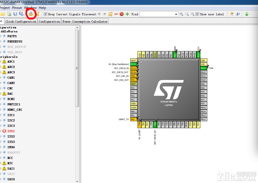
Task: Expand the CRC peripheral node
Action: pyautogui.click(x=1, y=88)
